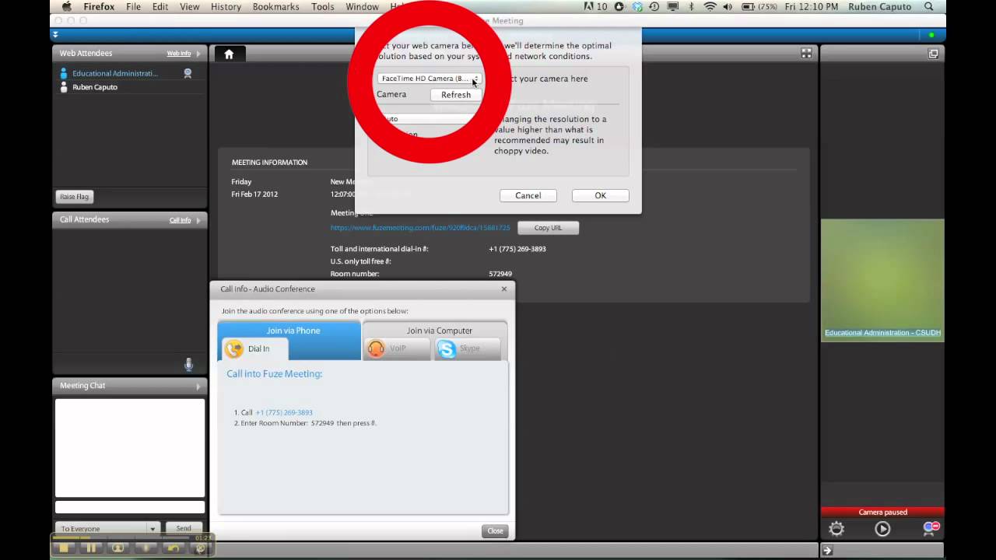Expand the Call Attendees panel arrow
Viewport: 996px width, 560px height.
(198, 220)
